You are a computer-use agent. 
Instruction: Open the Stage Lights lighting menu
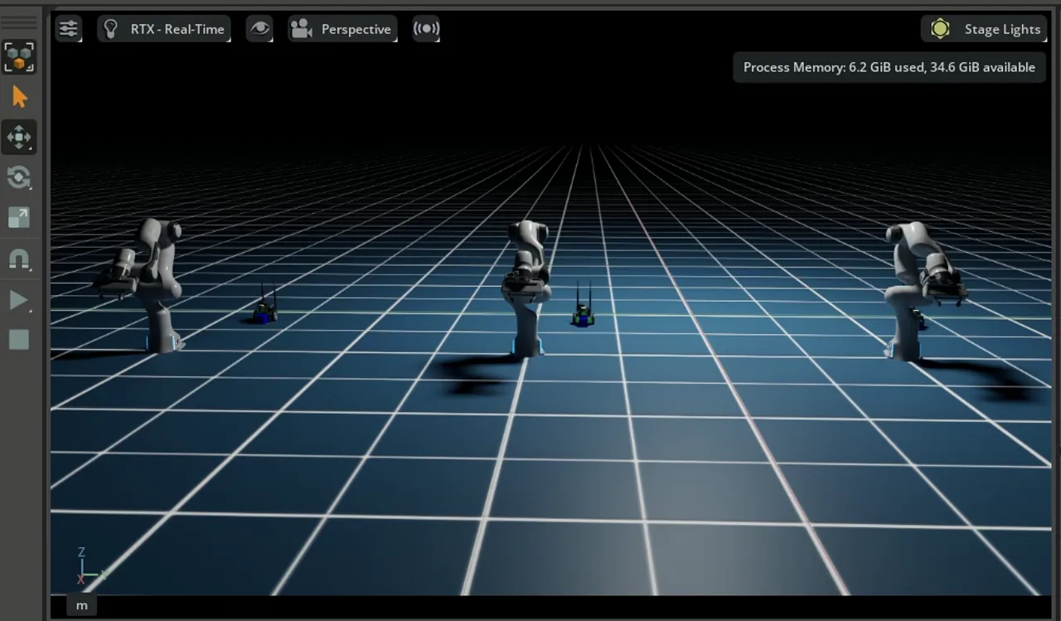[x=985, y=29]
